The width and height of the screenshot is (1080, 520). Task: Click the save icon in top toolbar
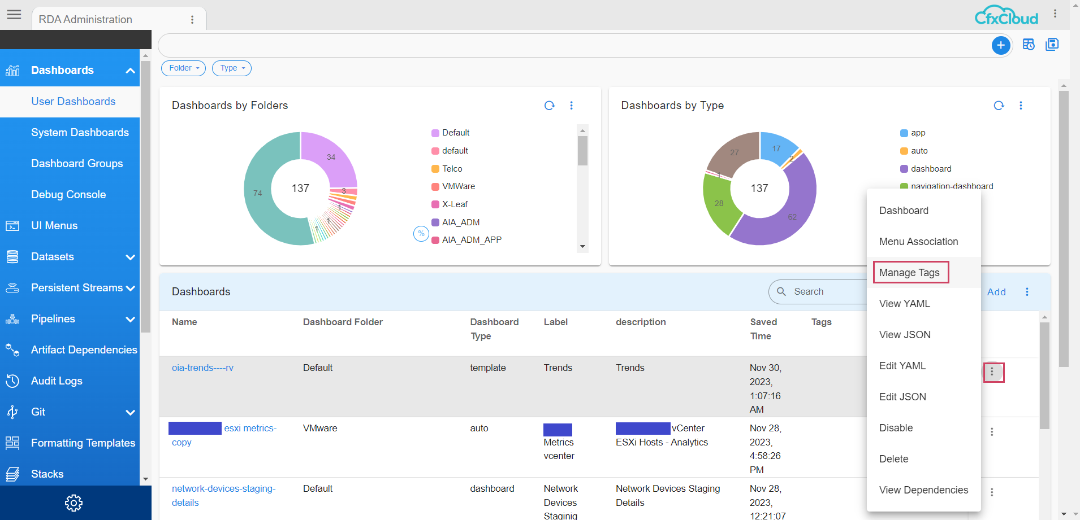click(x=1052, y=45)
